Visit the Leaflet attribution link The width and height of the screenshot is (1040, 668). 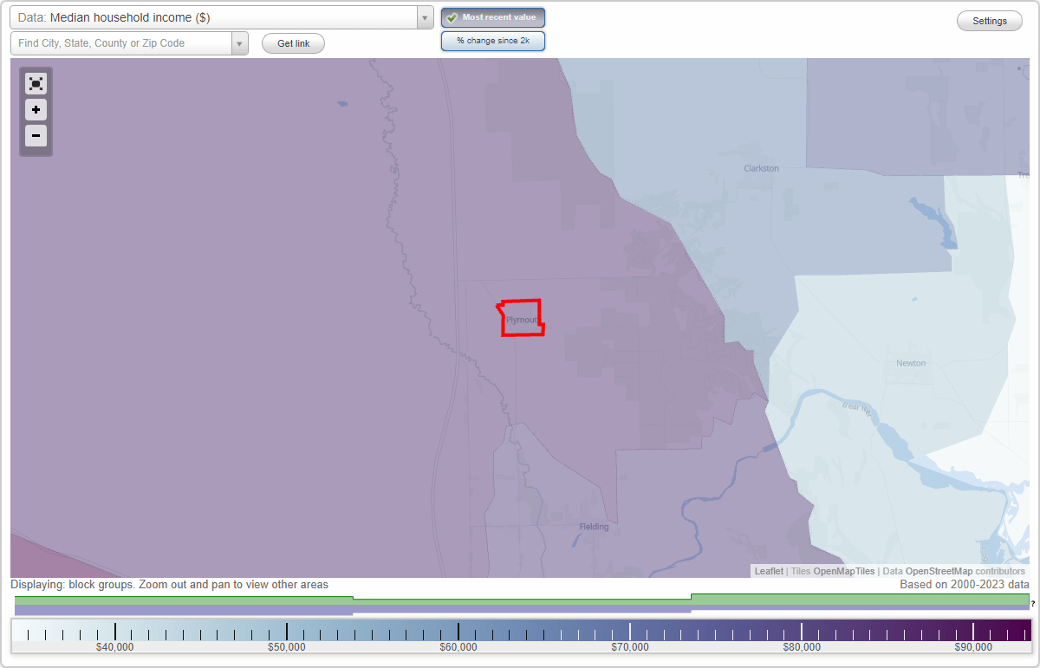click(768, 571)
